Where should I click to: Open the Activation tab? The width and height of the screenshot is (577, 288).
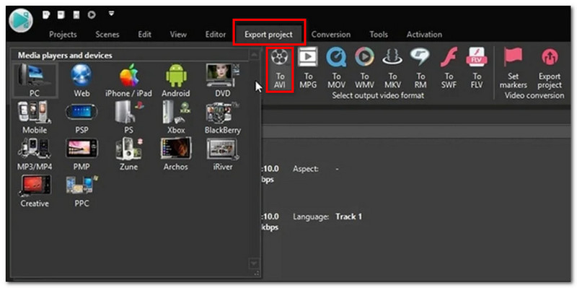(x=424, y=35)
